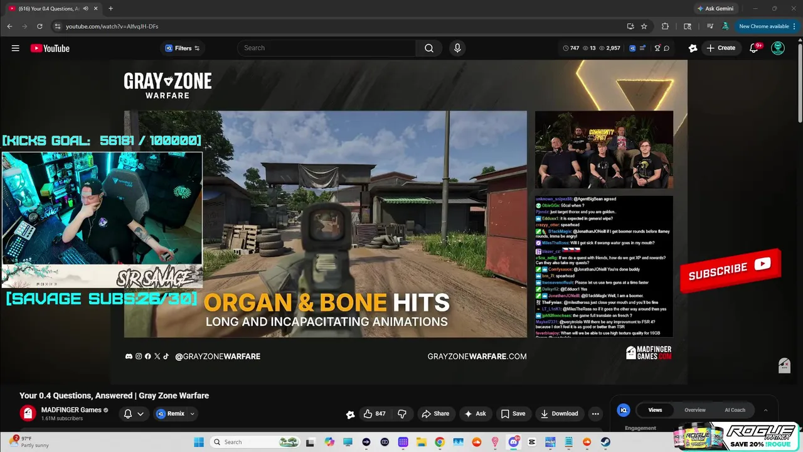Click the vidIQ boost icon left of Create

point(693,48)
